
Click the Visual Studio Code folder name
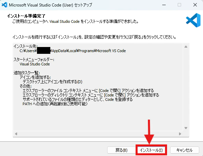35,64
